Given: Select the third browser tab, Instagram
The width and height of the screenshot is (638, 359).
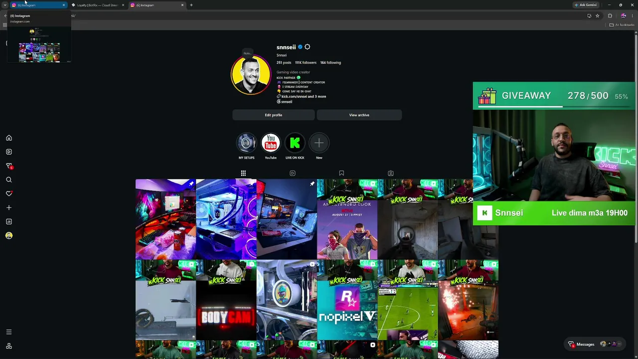Looking at the screenshot, I should click(x=157, y=5).
